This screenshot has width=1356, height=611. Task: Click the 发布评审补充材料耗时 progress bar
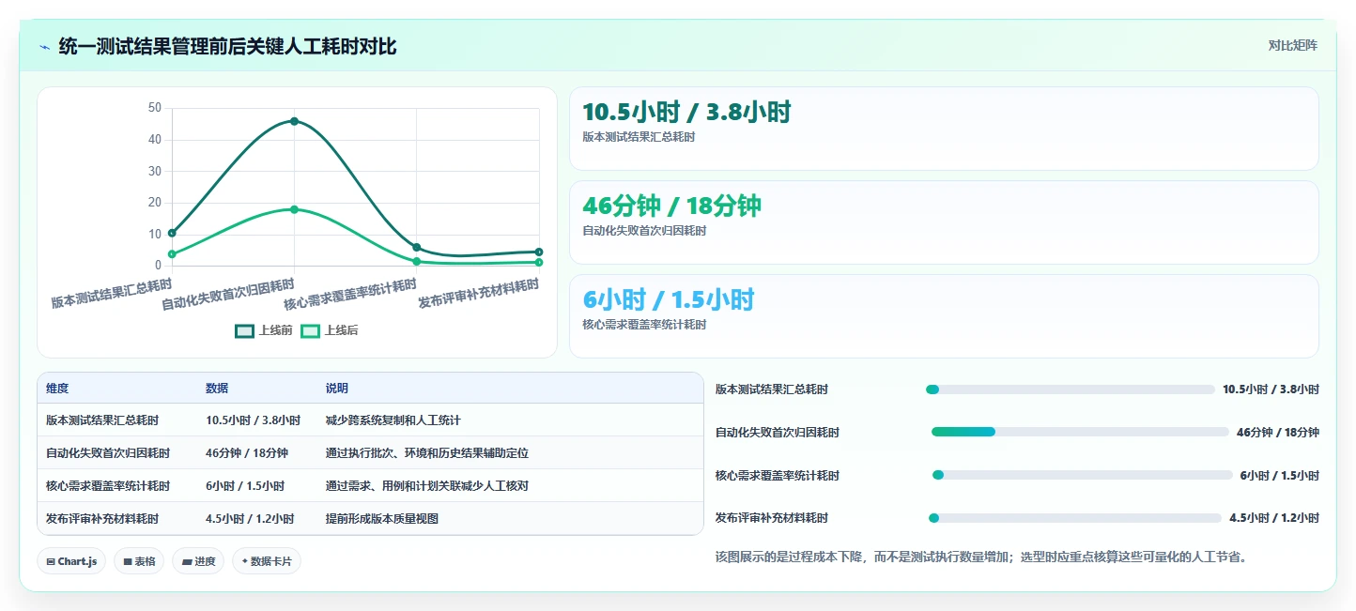[x=1075, y=518]
